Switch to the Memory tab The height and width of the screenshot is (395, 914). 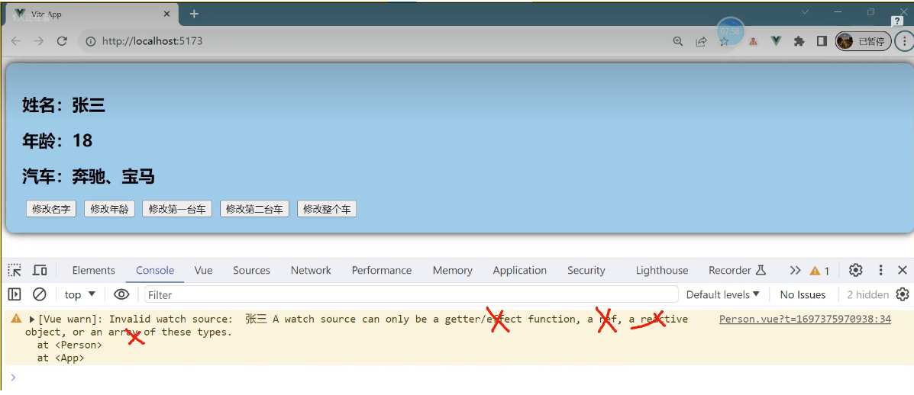(x=452, y=271)
